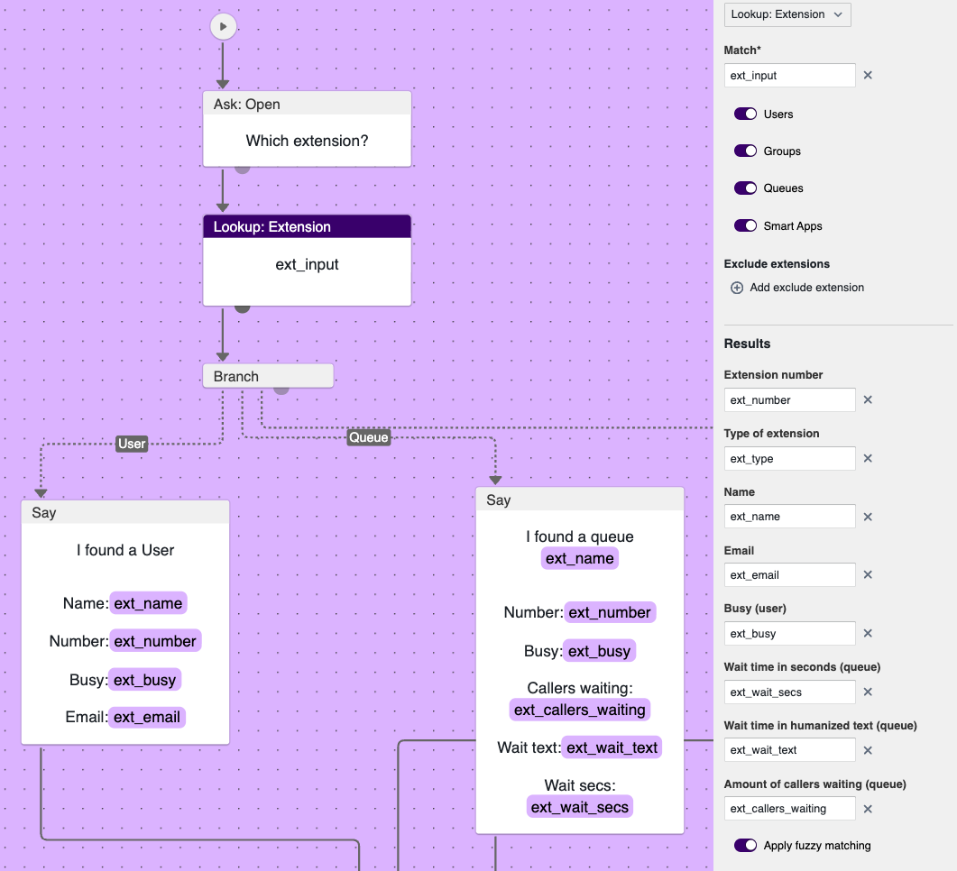Remove the Type of extension variable
This screenshot has width=957, height=871.
click(868, 458)
